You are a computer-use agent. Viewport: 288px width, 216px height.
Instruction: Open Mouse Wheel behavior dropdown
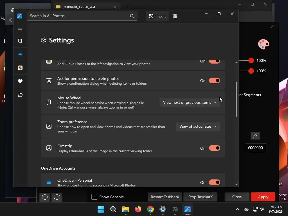190,102
